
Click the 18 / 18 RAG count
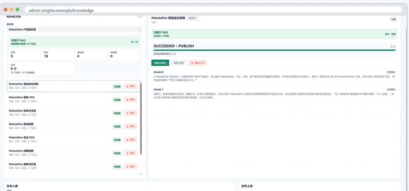pos(134,42)
